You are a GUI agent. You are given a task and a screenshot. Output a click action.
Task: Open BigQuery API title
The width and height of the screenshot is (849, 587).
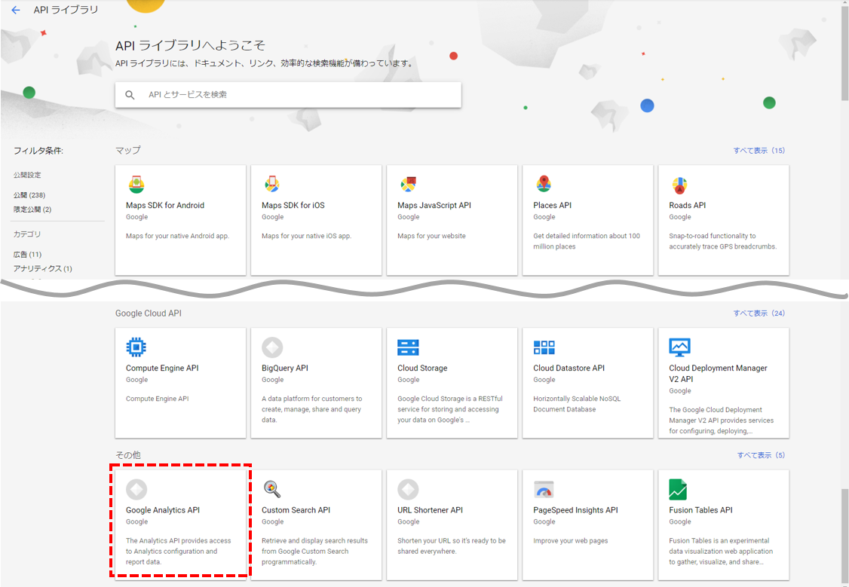(285, 368)
